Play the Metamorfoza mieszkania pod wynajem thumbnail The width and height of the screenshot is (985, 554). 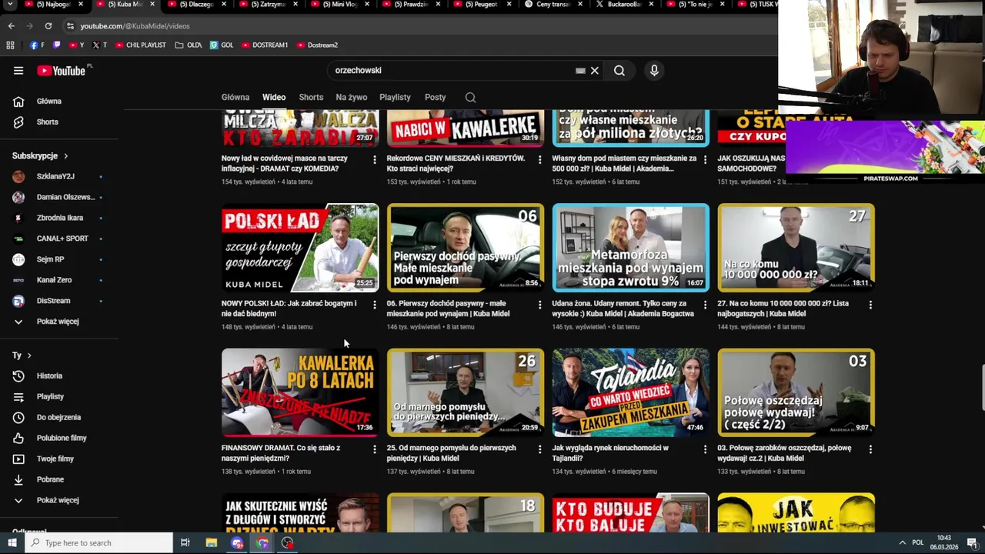tap(631, 248)
